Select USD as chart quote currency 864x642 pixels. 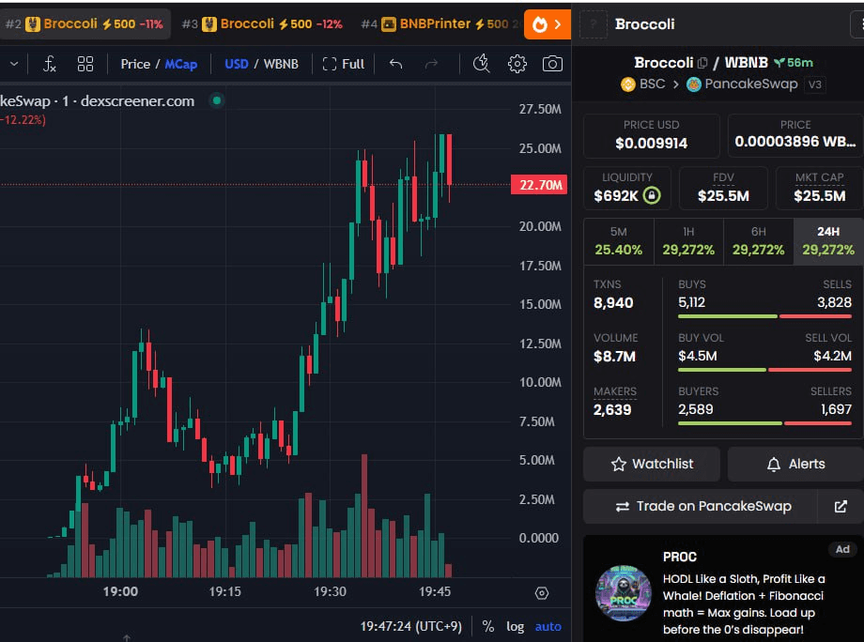[x=237, y=64]
